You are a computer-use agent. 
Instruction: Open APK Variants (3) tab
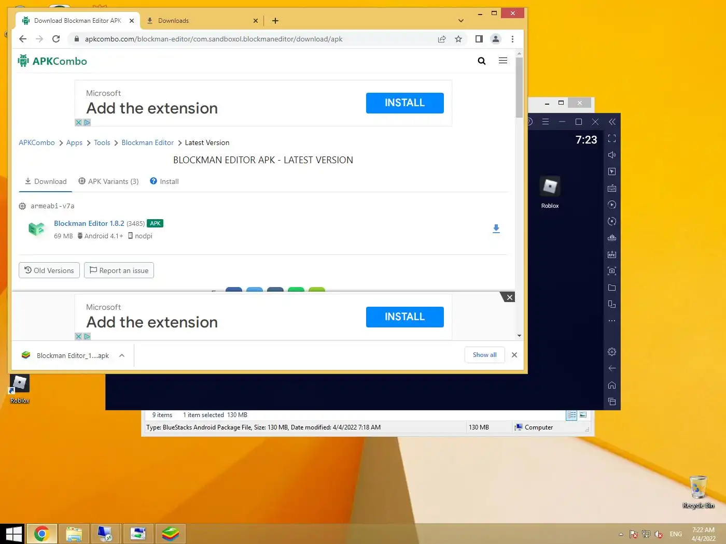[108, 181]
